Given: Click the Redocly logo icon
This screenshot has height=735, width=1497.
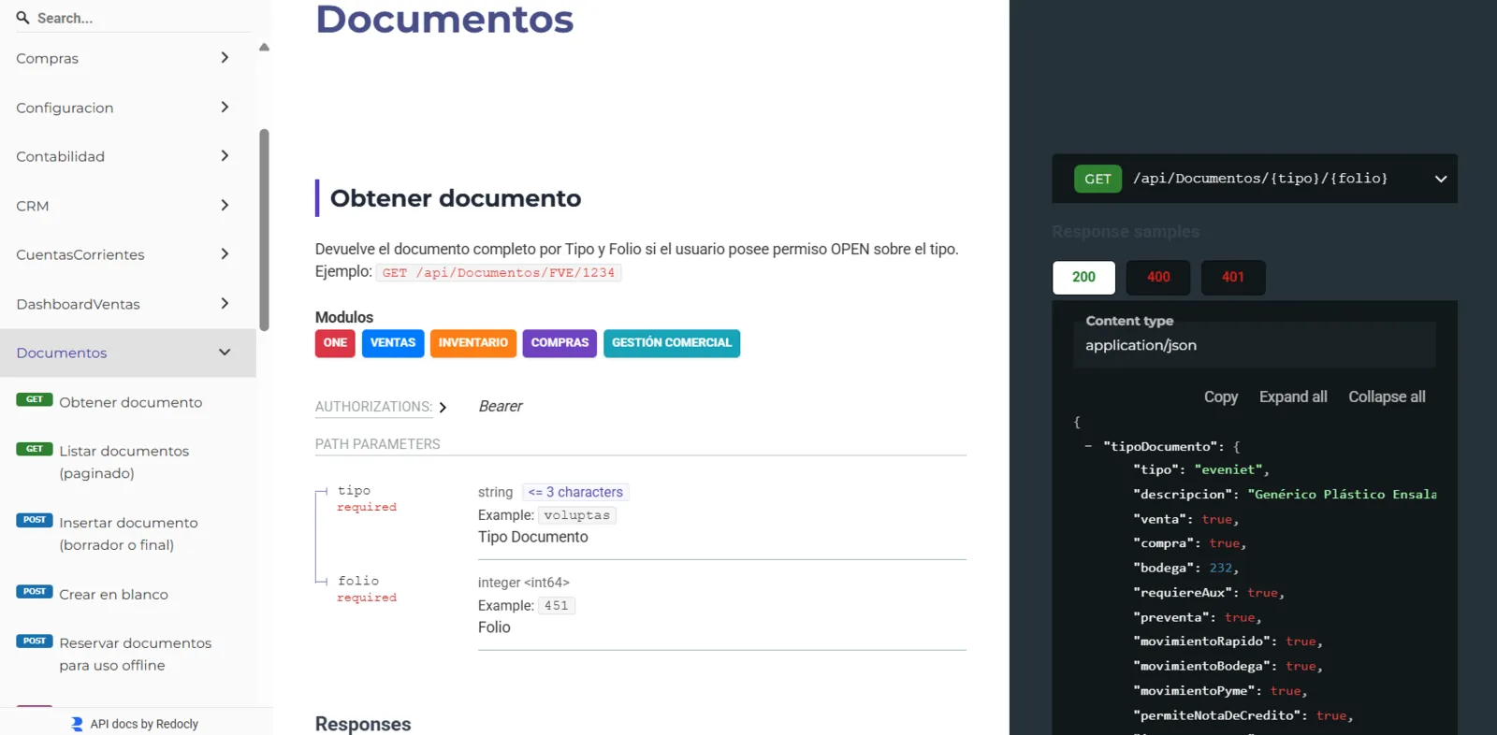Looking at the screenshot, I should pyautogui.click(x=77, y=724).
